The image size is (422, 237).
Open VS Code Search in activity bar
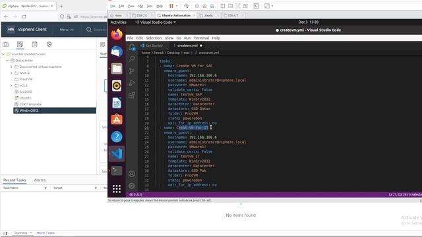[x=132, y=59]
